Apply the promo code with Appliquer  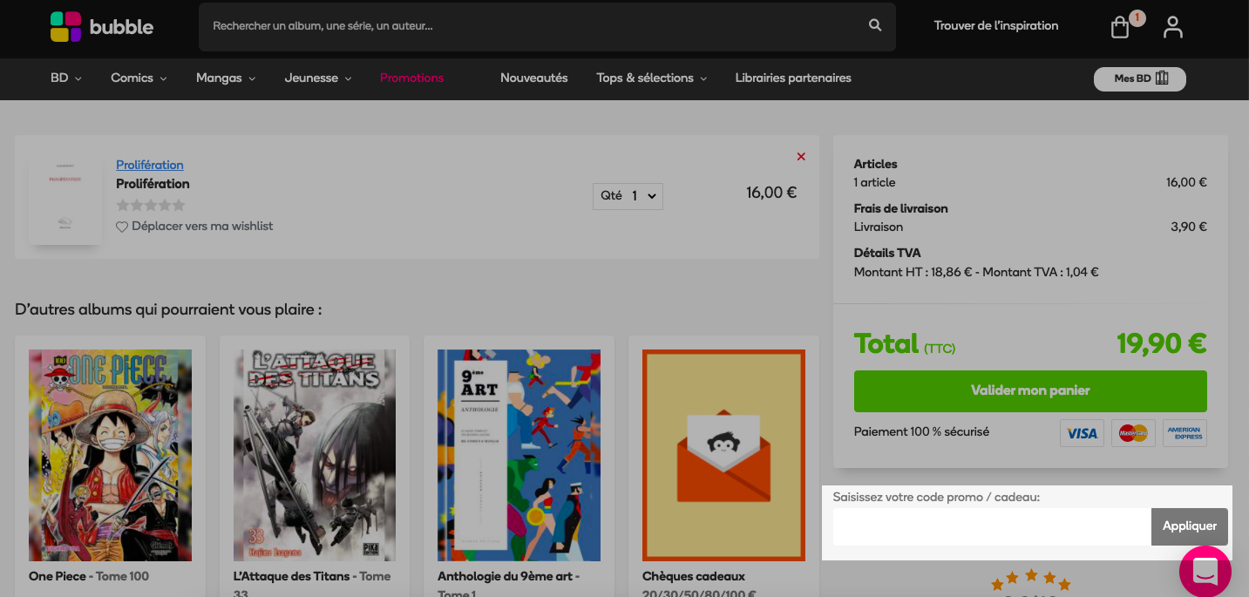click(x=1190, y=526)
